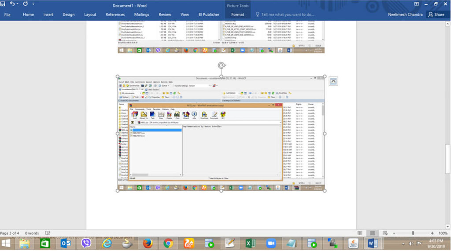This screenshot has width=451, height=251.
Task: Select the lower WinSCP screenshot picture
Action: tap(221, 134)
